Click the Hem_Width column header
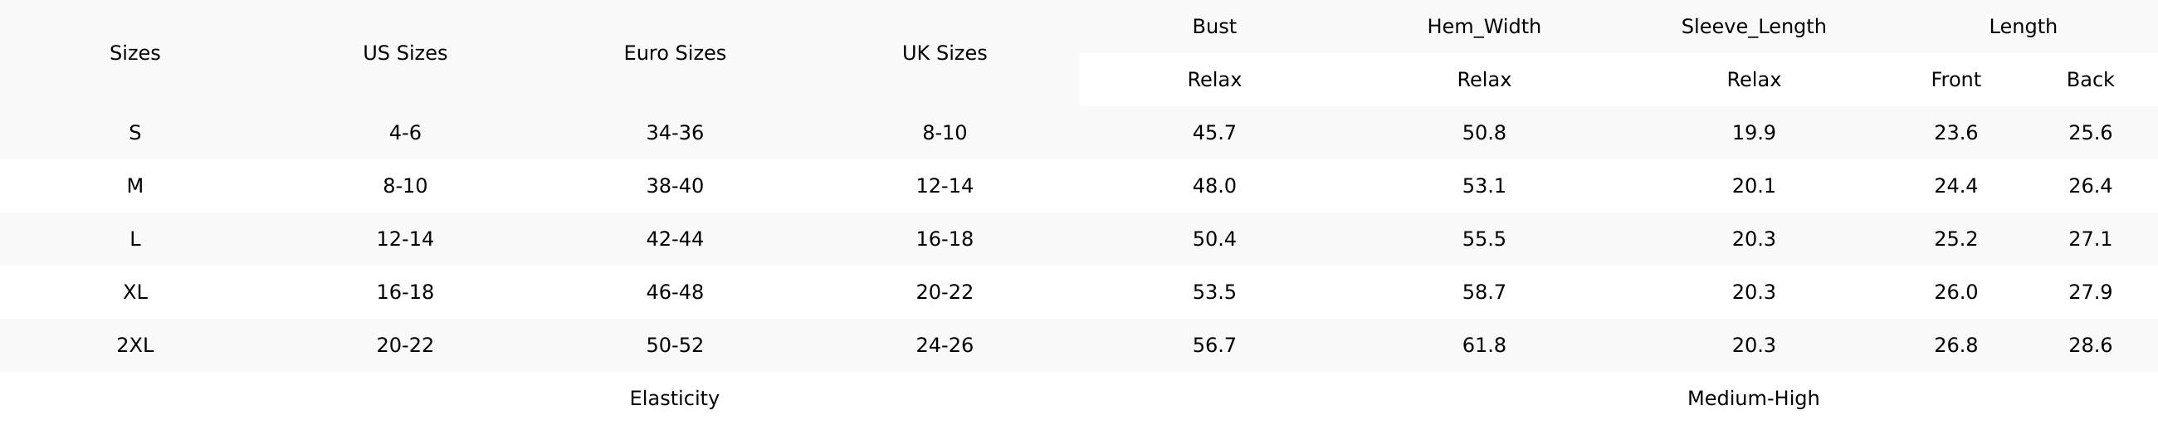 click(x=1484, y=27)
